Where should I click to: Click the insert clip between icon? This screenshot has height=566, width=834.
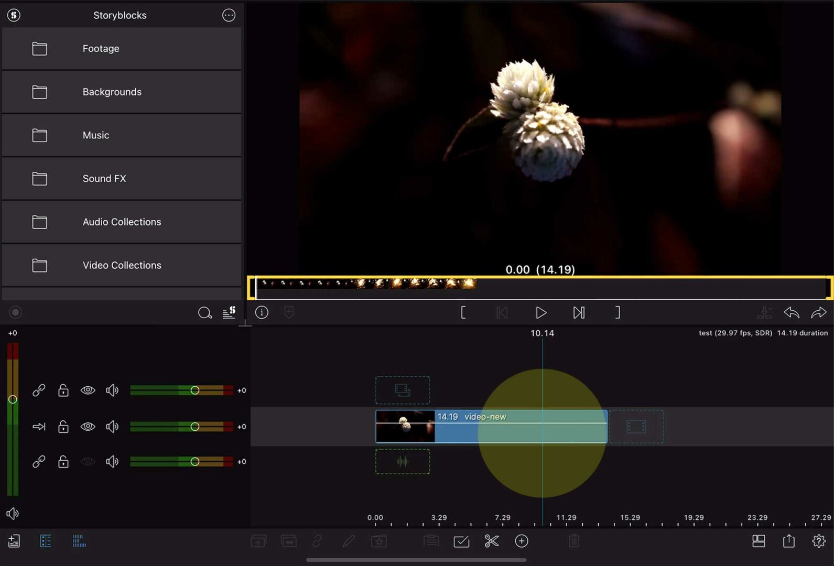[289, 541]
